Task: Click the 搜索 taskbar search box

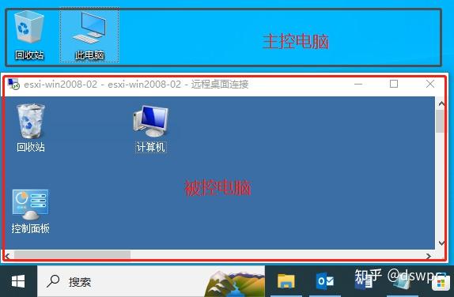Action: coord(151,281)
